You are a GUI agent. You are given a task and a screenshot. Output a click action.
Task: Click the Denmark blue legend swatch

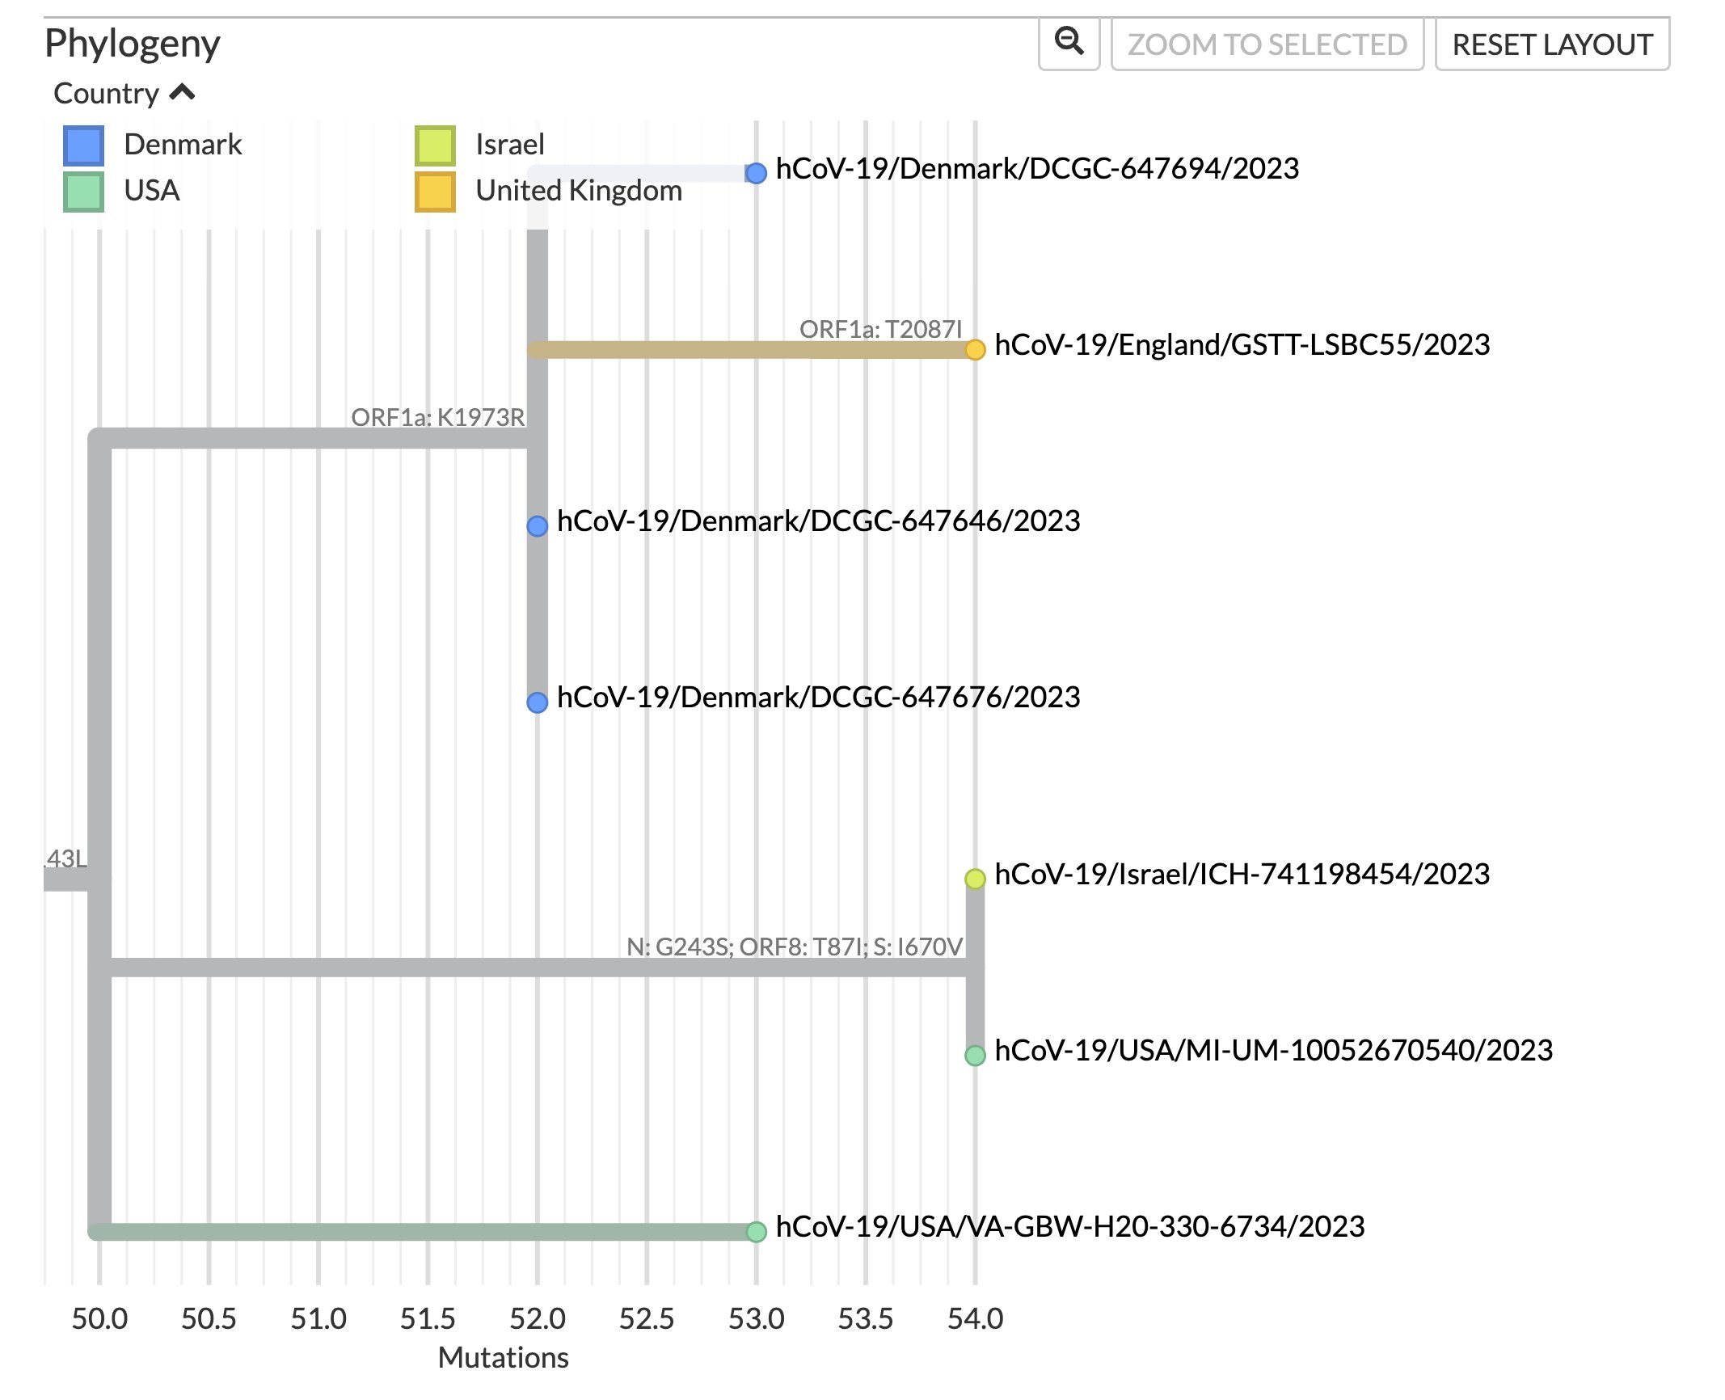(83, 145)
